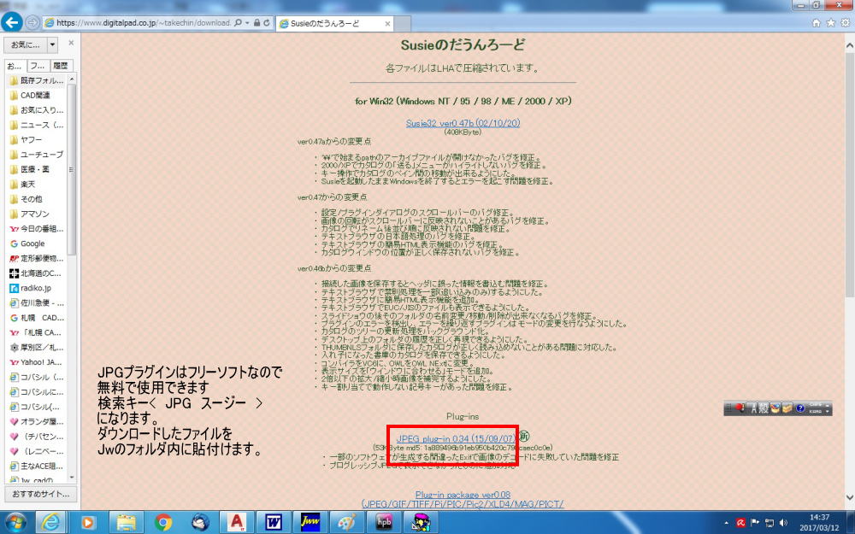
Task: Show hidden tray icons arrow
Action: tap(727, 523)
